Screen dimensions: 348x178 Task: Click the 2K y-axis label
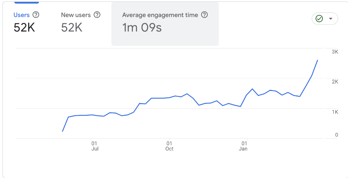335,82
